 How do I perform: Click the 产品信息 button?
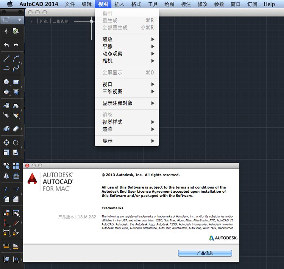click(x=205, y=253)
